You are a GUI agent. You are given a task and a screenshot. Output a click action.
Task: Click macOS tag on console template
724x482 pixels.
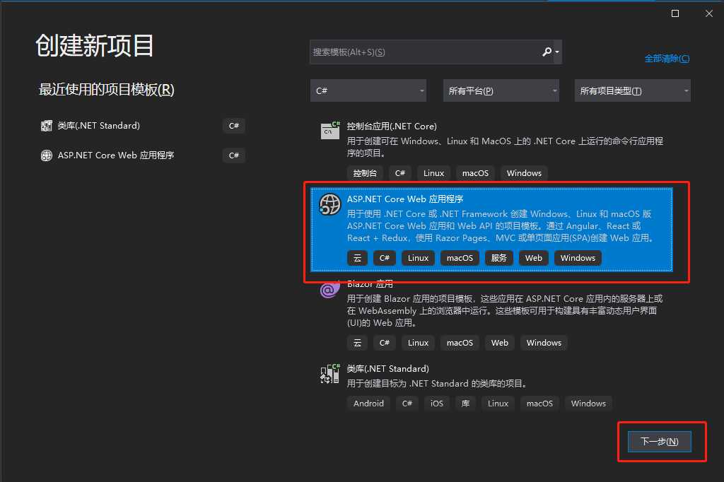tap(475, 173)
